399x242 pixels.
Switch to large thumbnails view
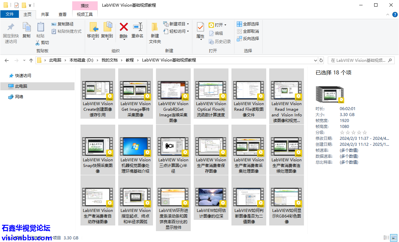coord(394,237)
